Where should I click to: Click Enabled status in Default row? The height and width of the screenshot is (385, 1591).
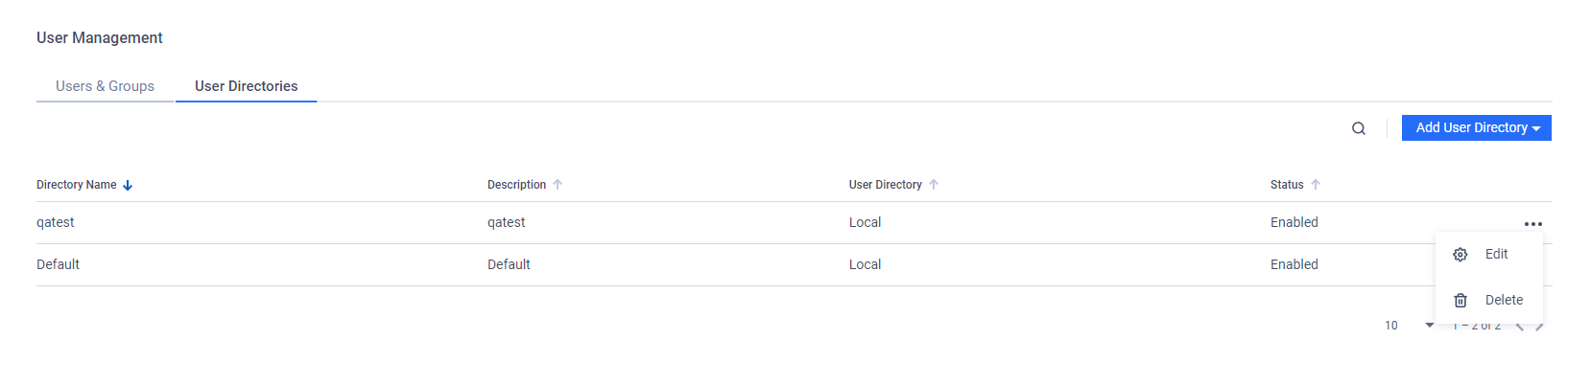pos(1294,264)
